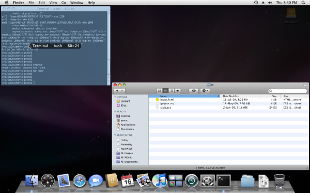Image resolution: width=310 pixels, height=193 pixels.
Task: Open the Help menu
Action: point(91,3)
